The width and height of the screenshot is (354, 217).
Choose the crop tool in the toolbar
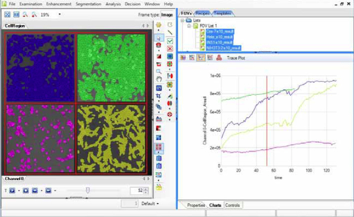(159, 95)
